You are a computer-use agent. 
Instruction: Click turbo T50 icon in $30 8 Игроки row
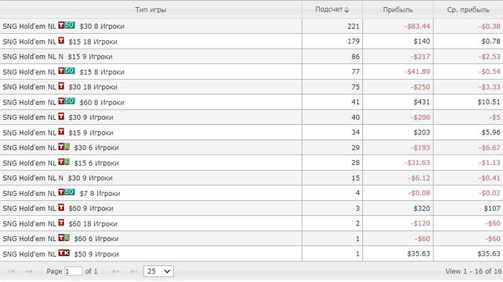point(67,25)
